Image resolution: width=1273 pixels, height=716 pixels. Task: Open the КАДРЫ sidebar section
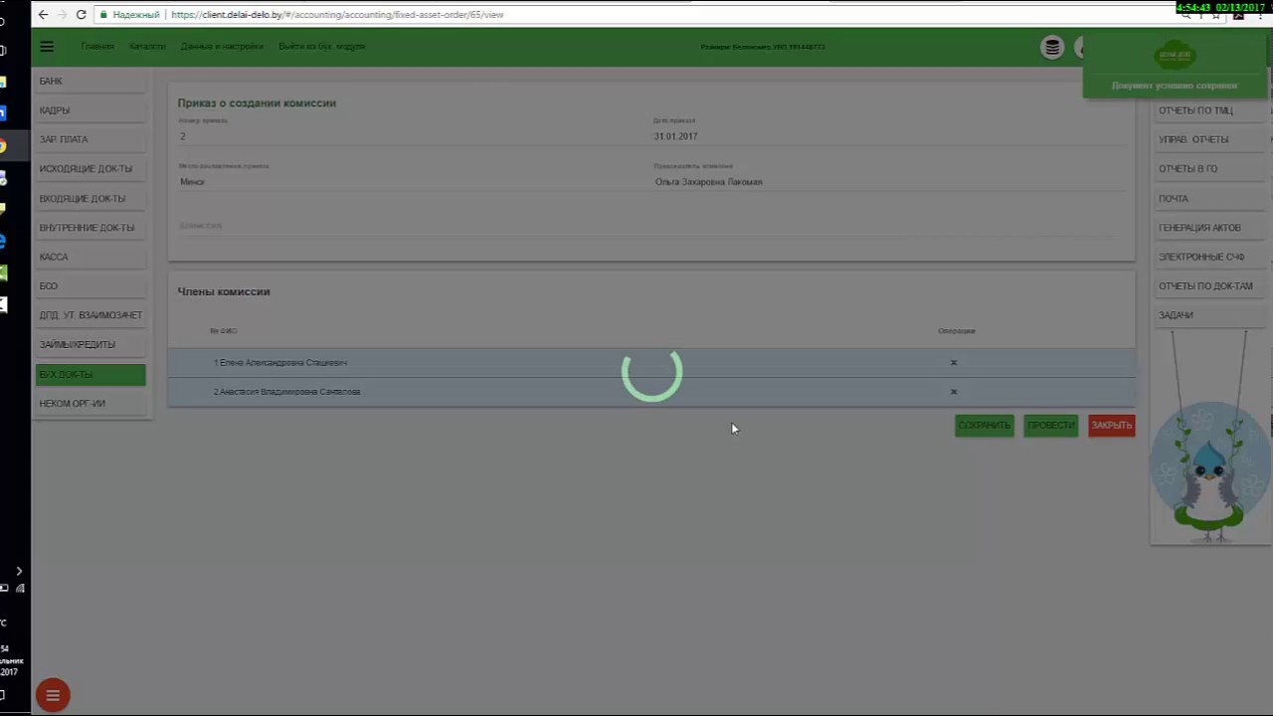tap(91, 110)
